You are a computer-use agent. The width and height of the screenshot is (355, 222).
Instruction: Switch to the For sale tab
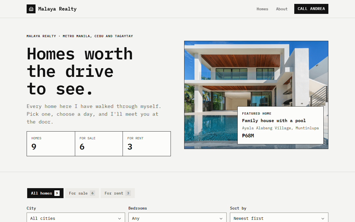(82, 193)
